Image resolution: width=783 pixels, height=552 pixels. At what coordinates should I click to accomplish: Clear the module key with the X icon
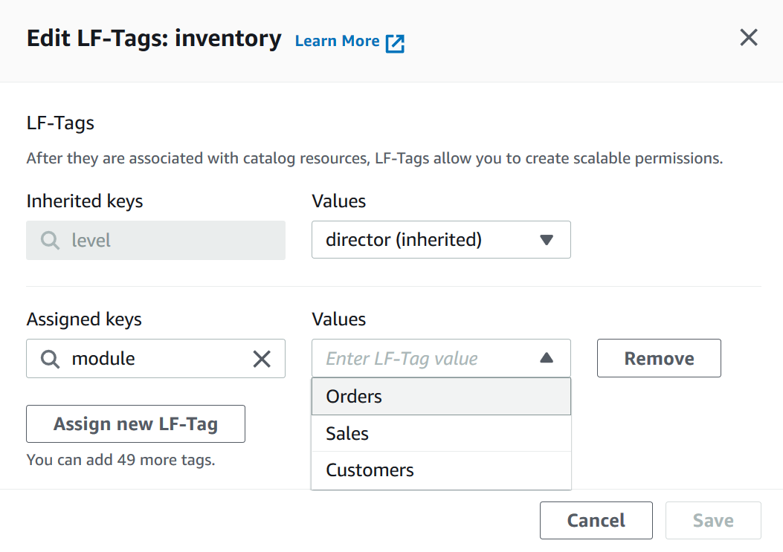[x=262, y=359]
